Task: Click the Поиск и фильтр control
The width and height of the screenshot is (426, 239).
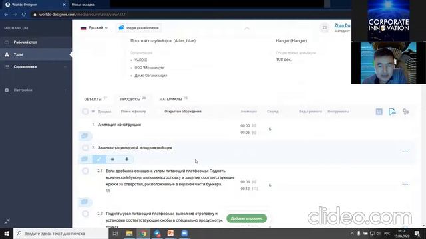Action: point(133,112)
